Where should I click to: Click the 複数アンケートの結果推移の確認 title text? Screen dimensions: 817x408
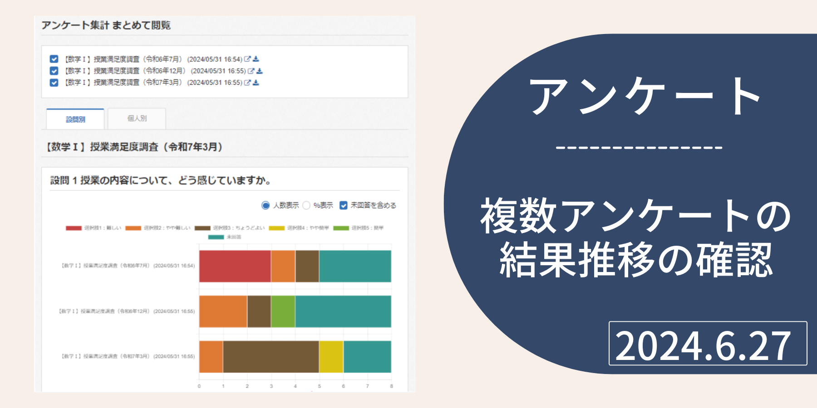pyautogui.click(x=635, y=238)
